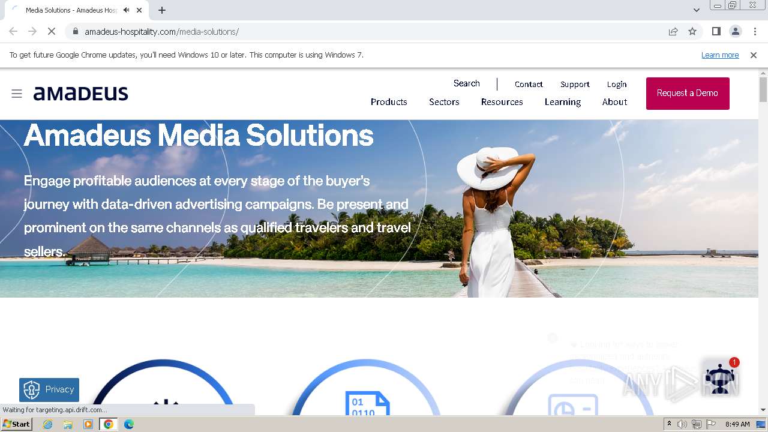The height and width of the screenshot is (432, 768).
Task: Open the Products menu
Action: point(389,102)
